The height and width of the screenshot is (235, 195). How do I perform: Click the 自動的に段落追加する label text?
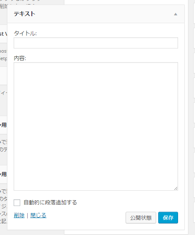(x=50, y=203)
